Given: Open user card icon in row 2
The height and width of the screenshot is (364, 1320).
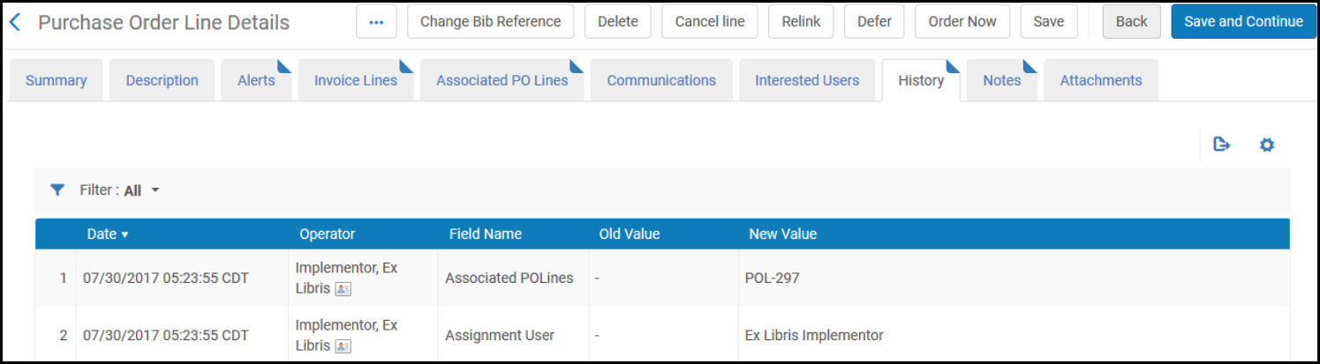Looking at the screenshot, I should [x=343, y=346].
